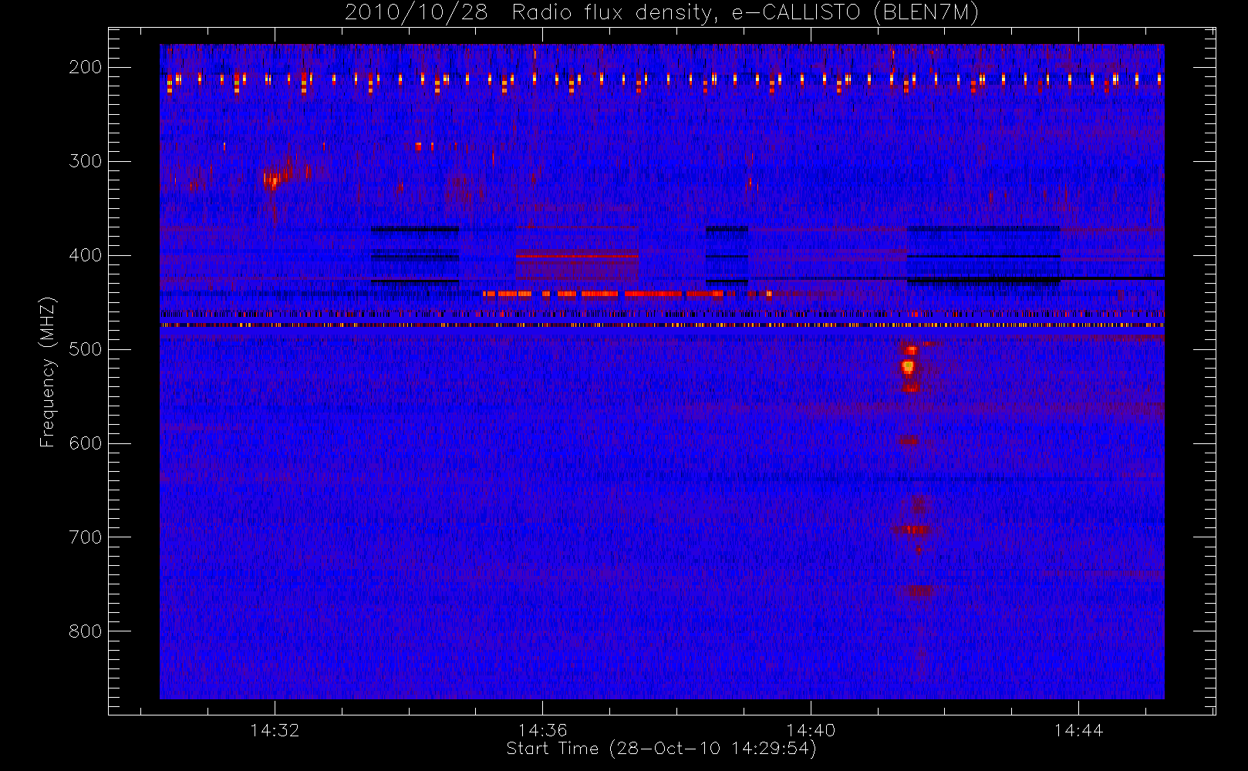Click the 14:36 time tick label
Screen dimensions: 1248x771
[543, 730]
